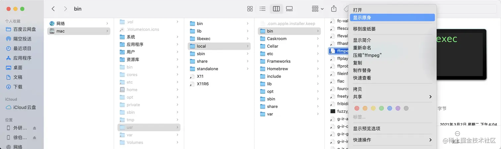Open the opt folder under local
This screenshot has width=501, height=149.
point(289,91)
